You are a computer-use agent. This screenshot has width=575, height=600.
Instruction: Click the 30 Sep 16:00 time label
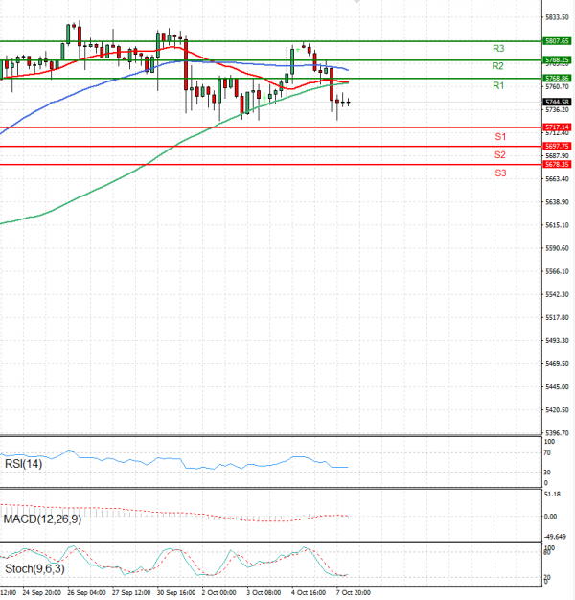point(176,592)
